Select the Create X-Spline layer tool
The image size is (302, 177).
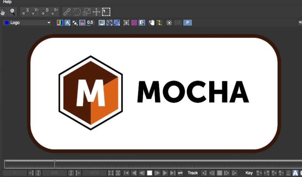25,12
